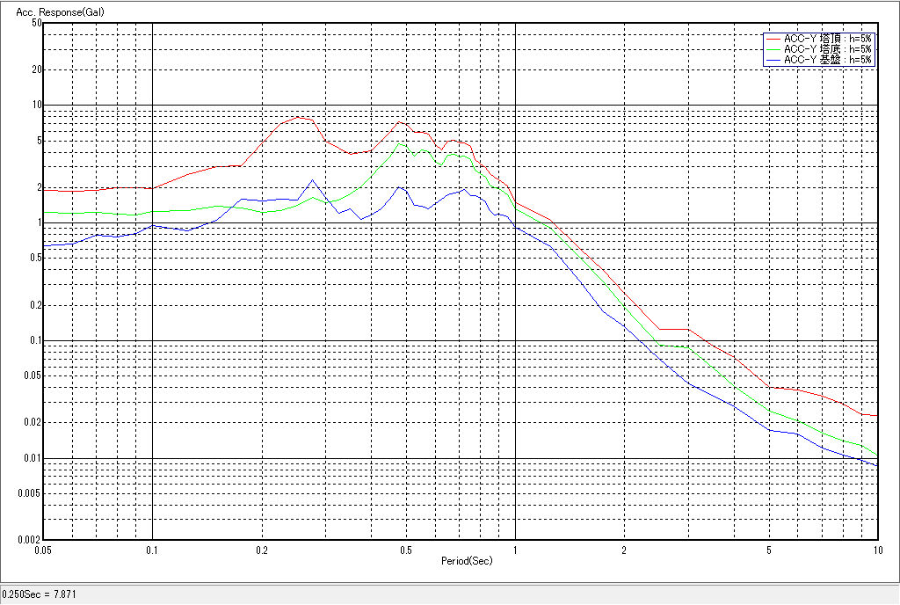Image resolution: width=900 pixels, height=605 pixels.
Task: Click the Y-axis tick label 50 at top
Action: pos(37,23)
